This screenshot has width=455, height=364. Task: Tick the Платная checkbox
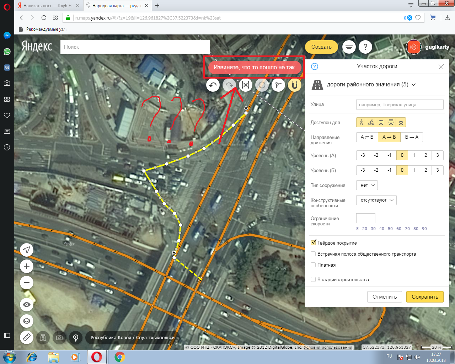click(313, 265)
